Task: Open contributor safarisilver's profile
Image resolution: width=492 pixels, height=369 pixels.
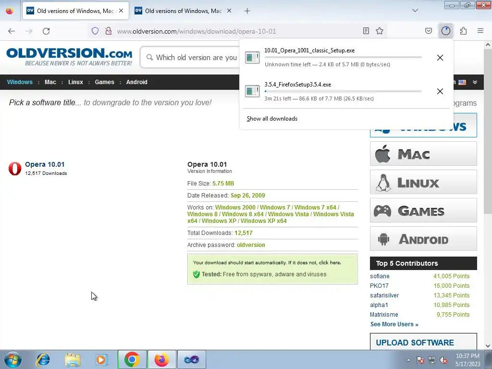Action: [x=384, y=295]
